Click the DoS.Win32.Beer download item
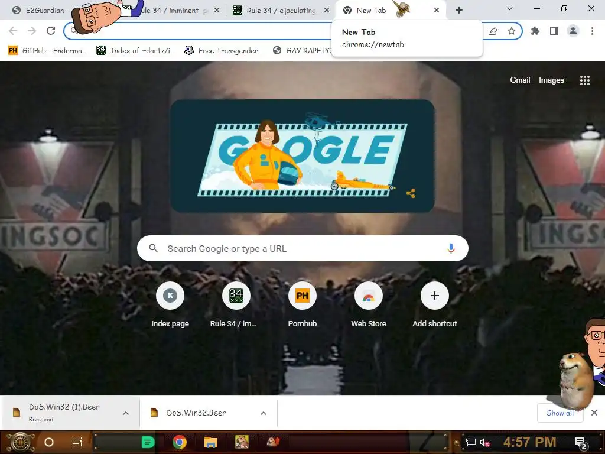The image size is (605, 454). coord(196,413)
